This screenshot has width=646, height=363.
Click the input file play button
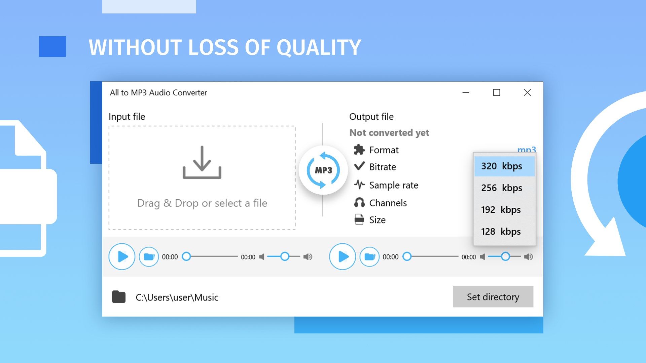[x=122, y=256]
